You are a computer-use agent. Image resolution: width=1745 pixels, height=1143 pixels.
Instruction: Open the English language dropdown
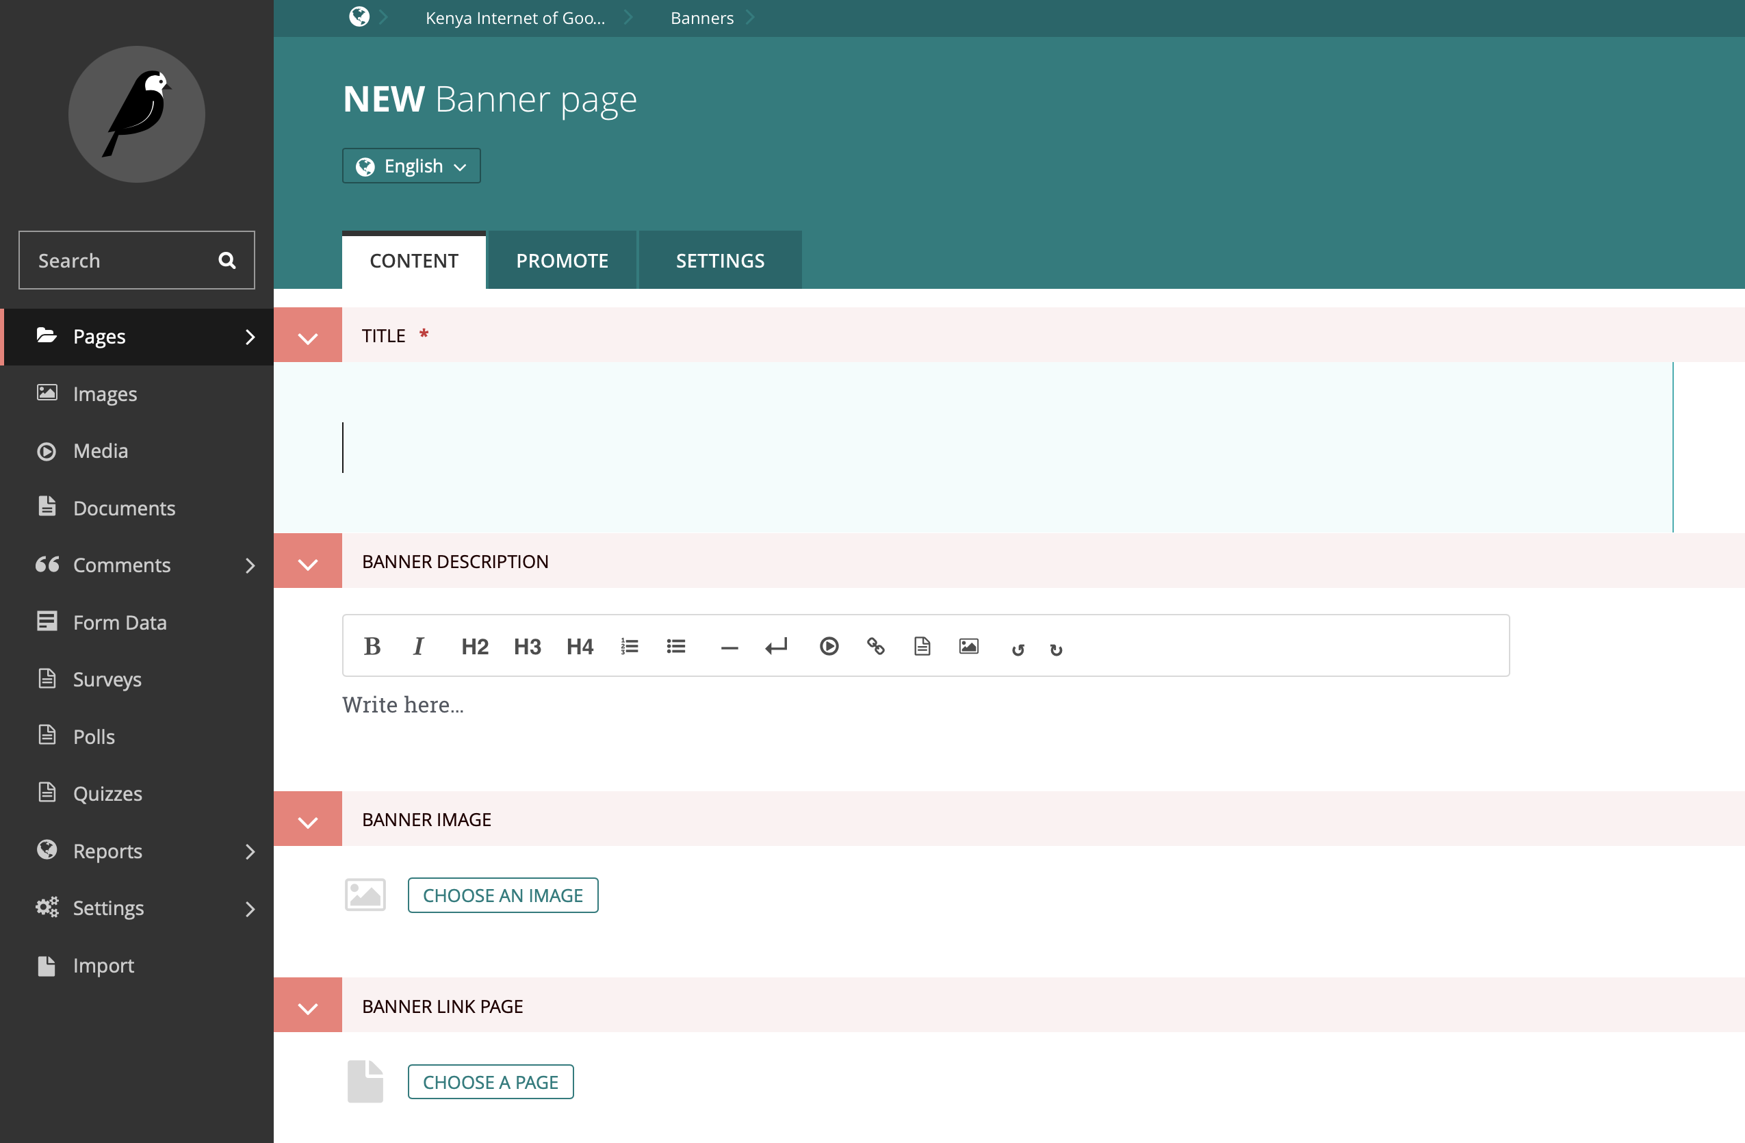click(x=411, y=166)
